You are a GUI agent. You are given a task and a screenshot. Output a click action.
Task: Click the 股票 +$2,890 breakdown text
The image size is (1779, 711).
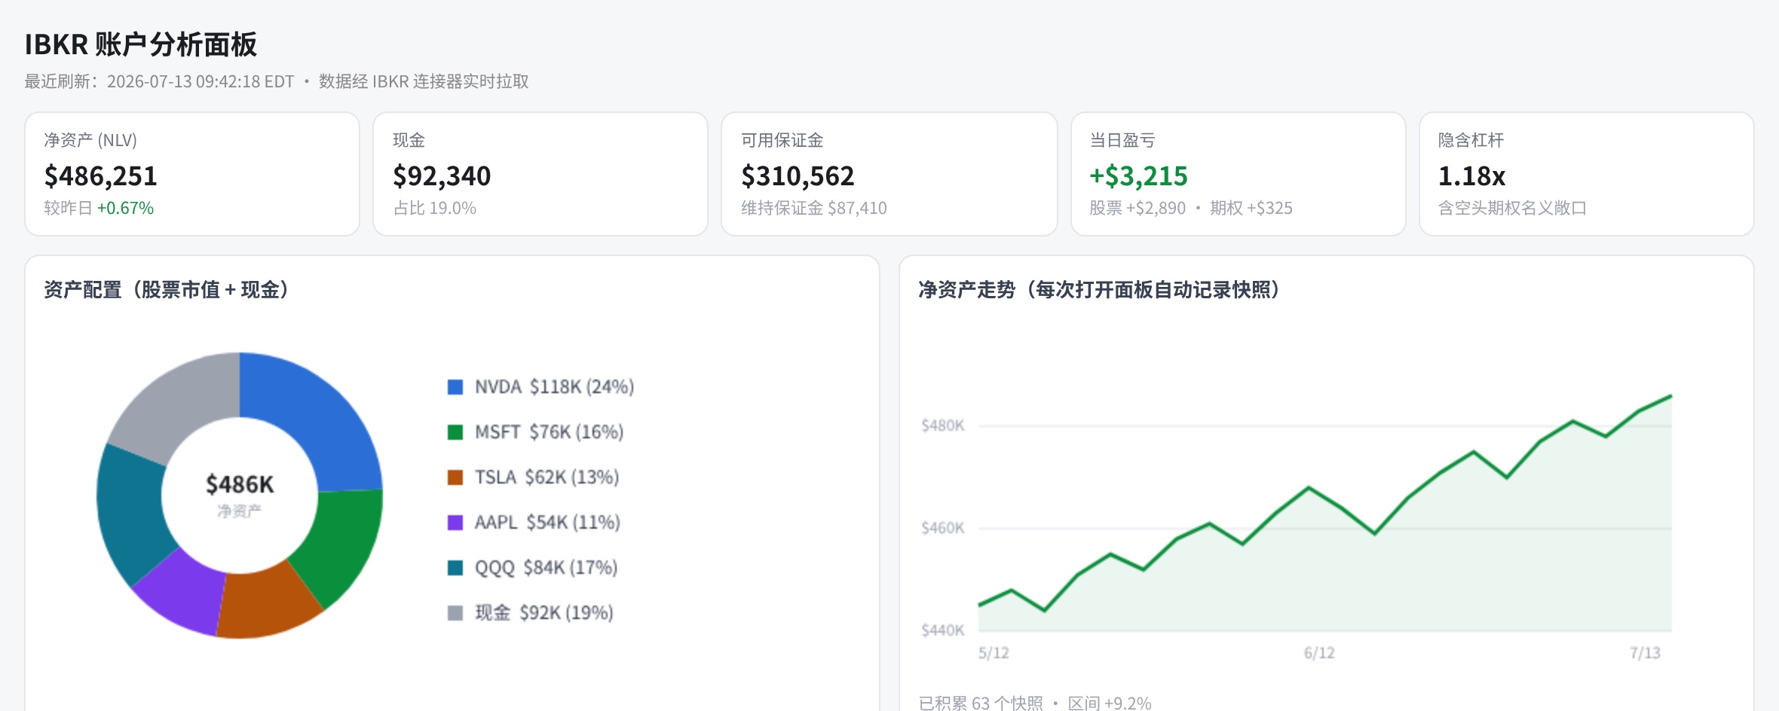pyautogui.click(x=1138, y=208)
